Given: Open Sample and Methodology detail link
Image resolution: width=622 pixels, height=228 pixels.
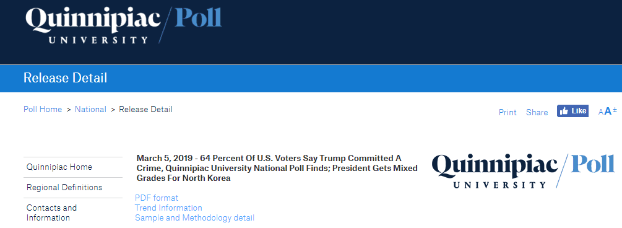Looking at the screenshot, I should pyautogui.click(x=194, y=217).
